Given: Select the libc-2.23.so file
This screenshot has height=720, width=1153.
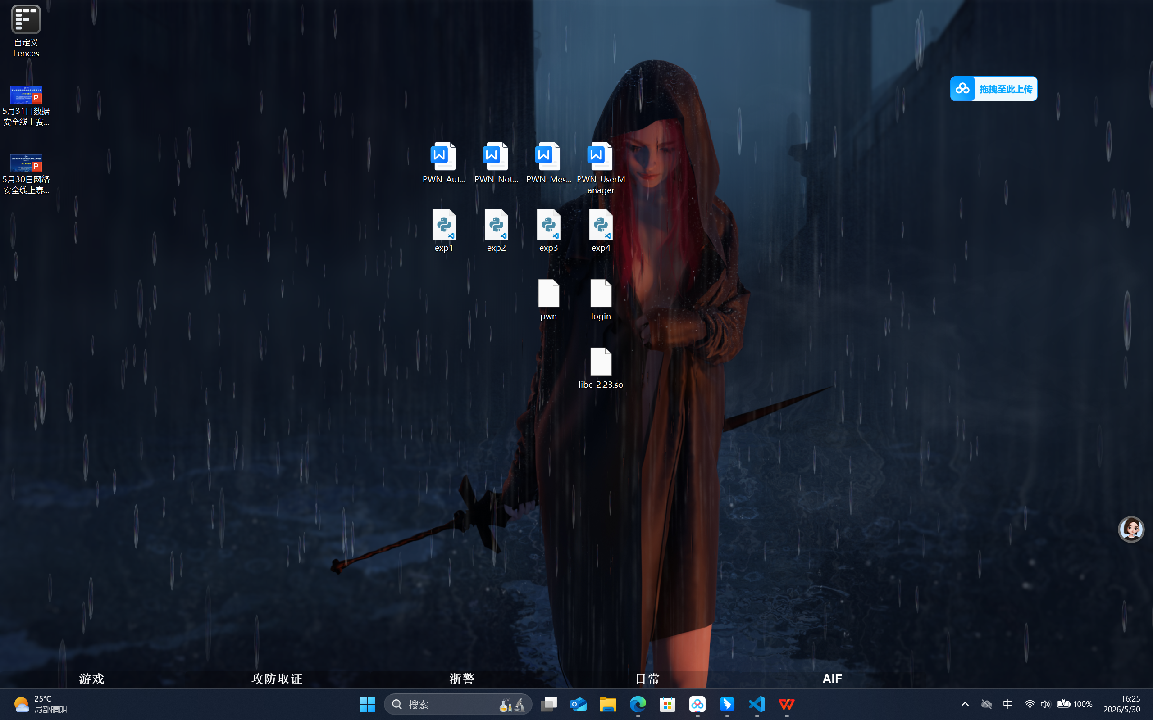Looking at the screenshot, I should pos(601,369).
